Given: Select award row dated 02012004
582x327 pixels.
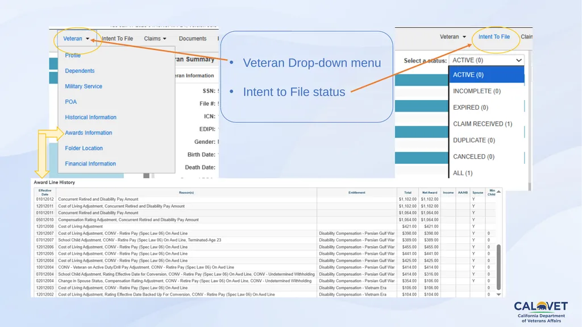Looking at the screenshot, I should [265, 281].
